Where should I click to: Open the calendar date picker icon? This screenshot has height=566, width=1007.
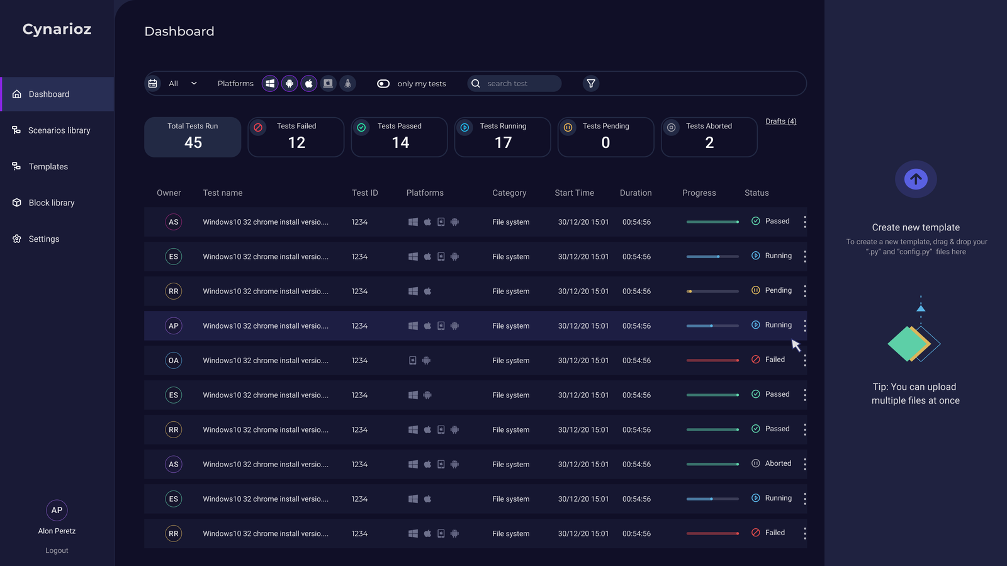(152, 83)
